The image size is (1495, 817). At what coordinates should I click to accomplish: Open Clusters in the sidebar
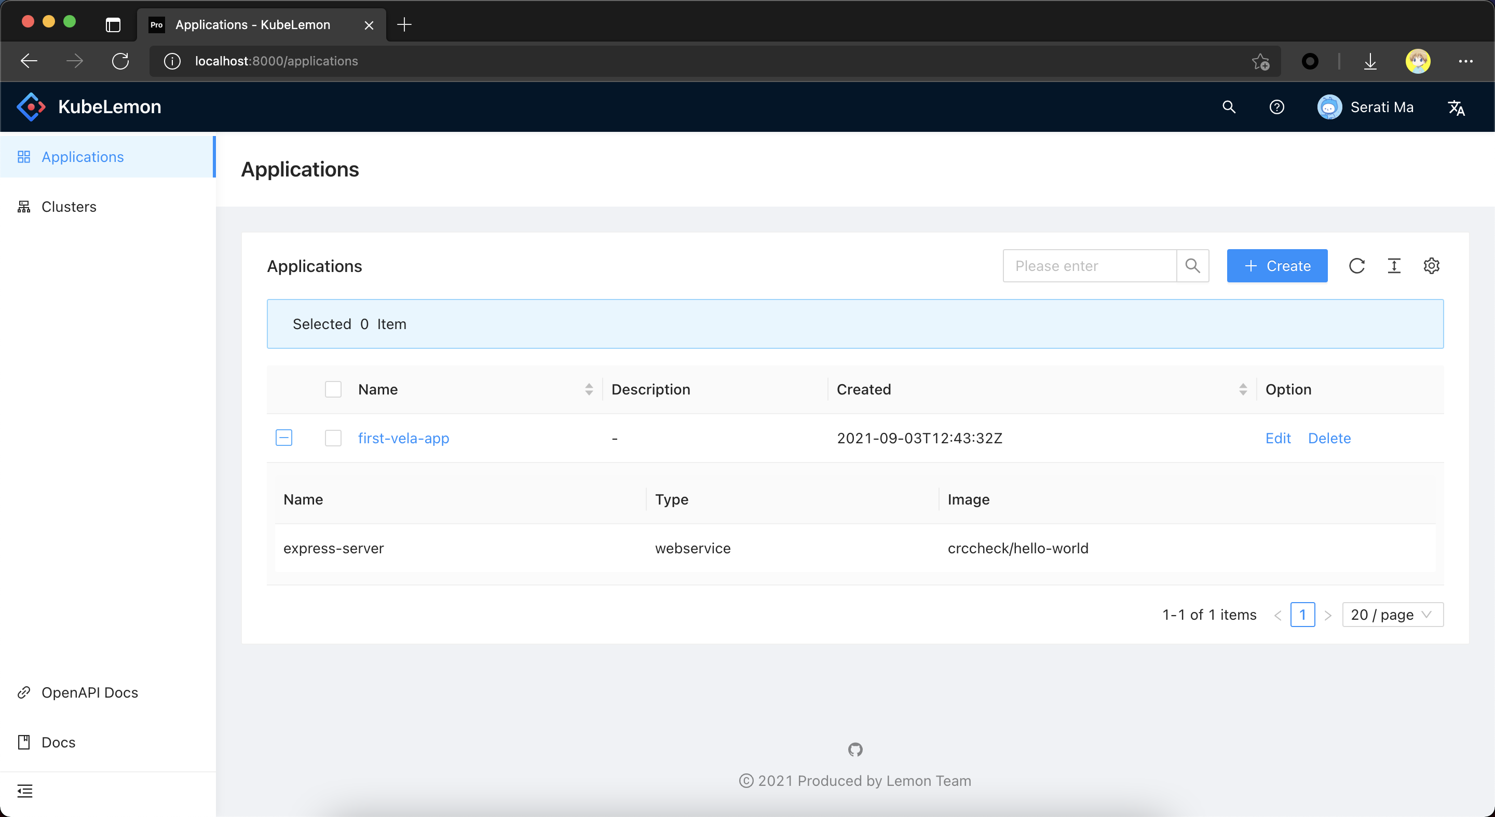tap(69, 207)
